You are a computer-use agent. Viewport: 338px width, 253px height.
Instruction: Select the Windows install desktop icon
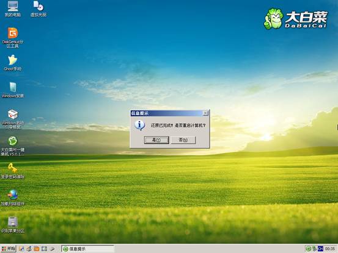(13, 90)
